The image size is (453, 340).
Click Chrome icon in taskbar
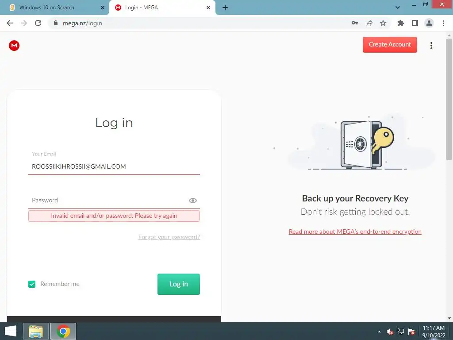pos(63,331)
